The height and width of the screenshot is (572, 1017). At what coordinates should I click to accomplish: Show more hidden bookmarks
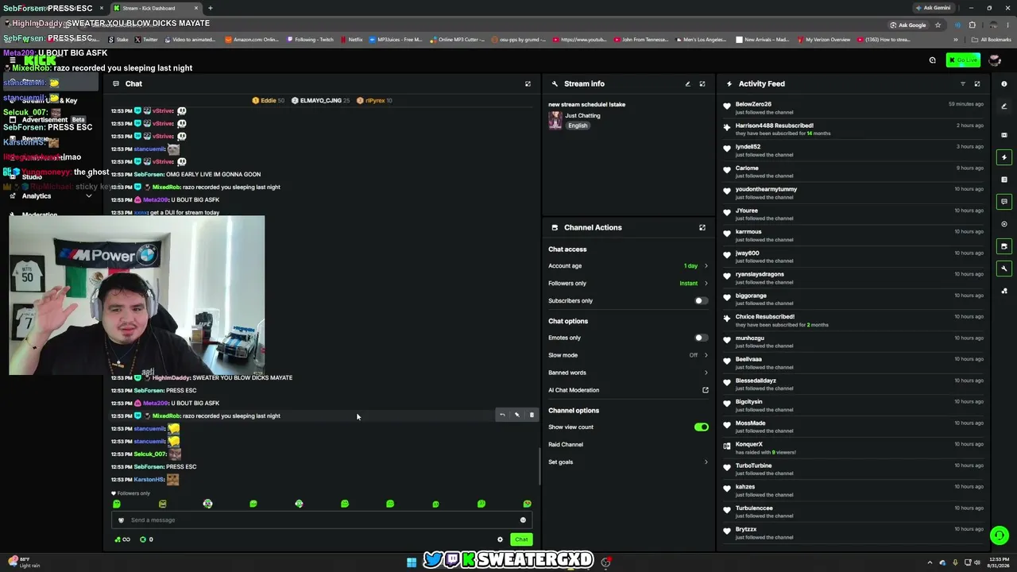tap(956, 40)
